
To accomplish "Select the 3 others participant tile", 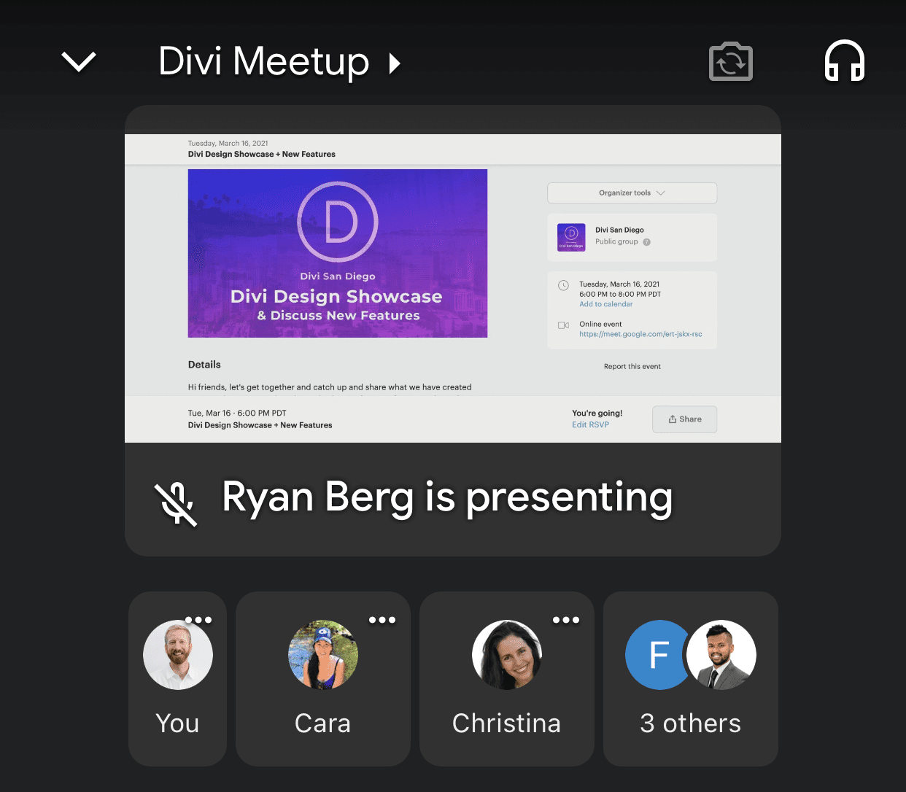I will (x=690, y=678).
